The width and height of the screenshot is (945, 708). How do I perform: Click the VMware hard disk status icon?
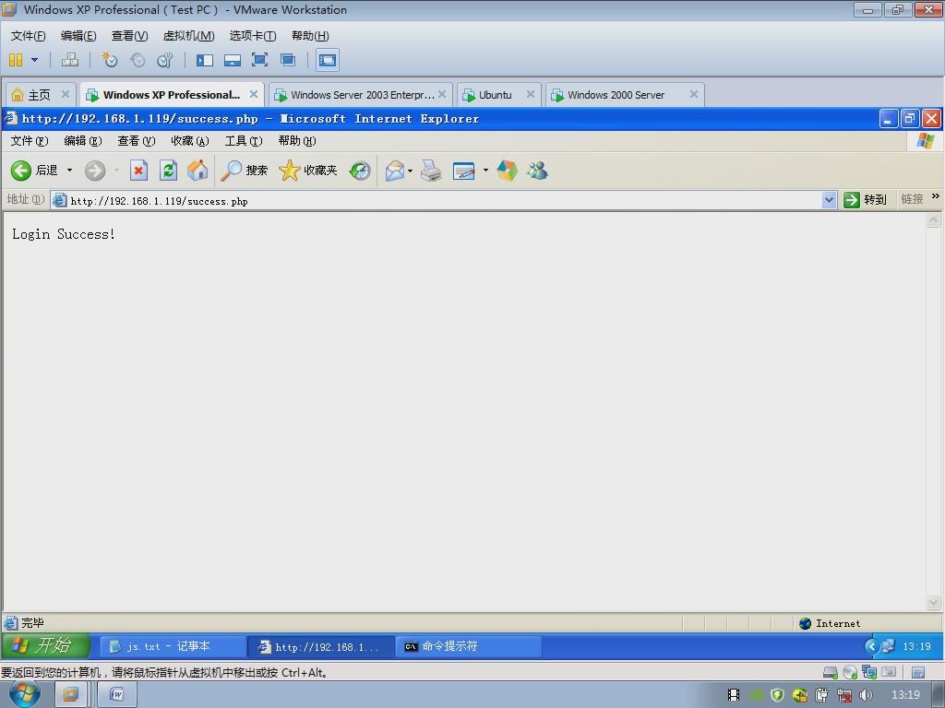click(830, 672)
